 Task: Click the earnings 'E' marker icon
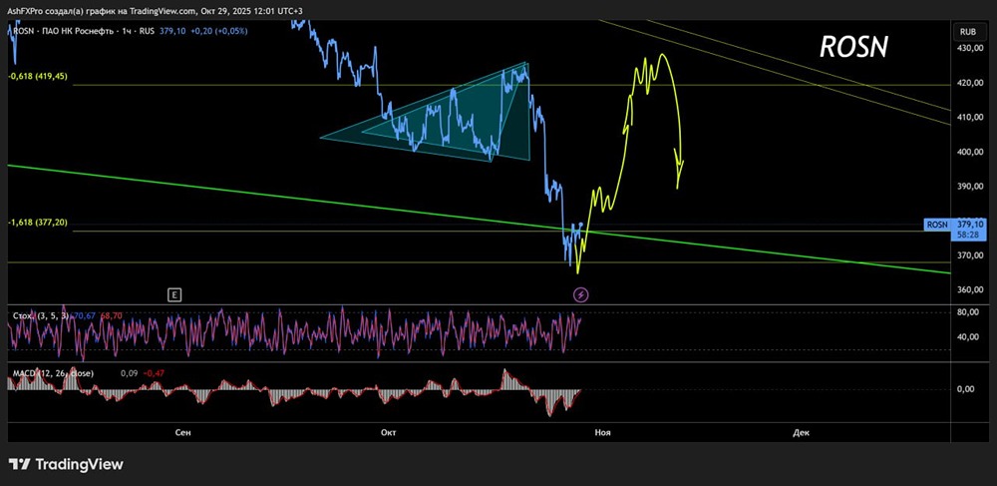point(174,294)
